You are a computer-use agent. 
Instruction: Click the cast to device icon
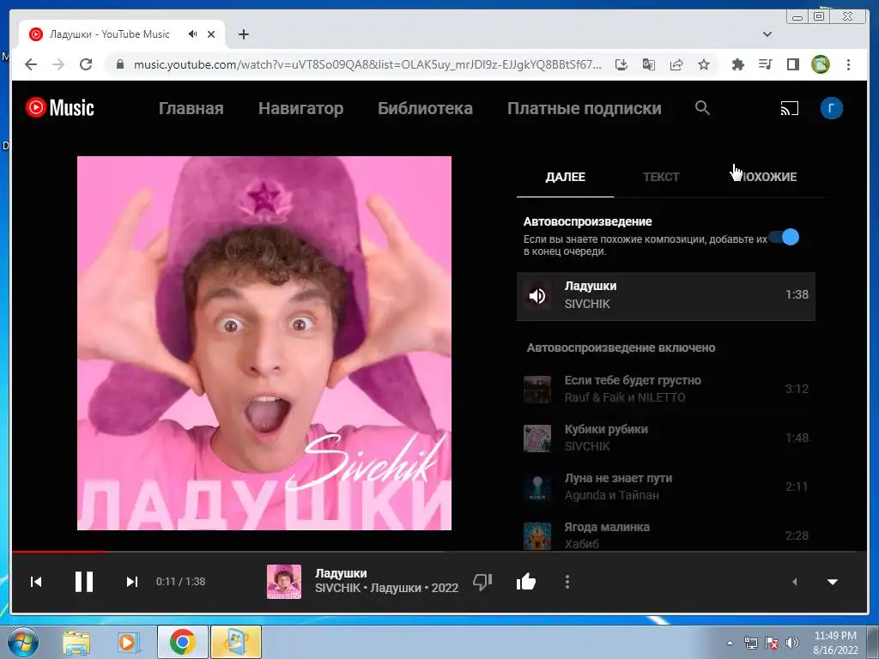tap(790, 108)
